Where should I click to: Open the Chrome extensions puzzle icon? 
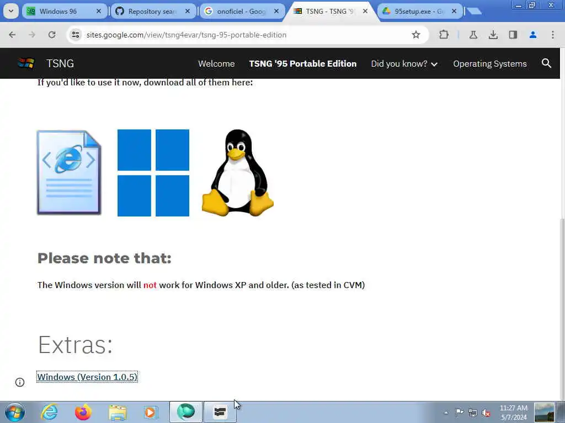pyautogui.click(x=444, y=35)
